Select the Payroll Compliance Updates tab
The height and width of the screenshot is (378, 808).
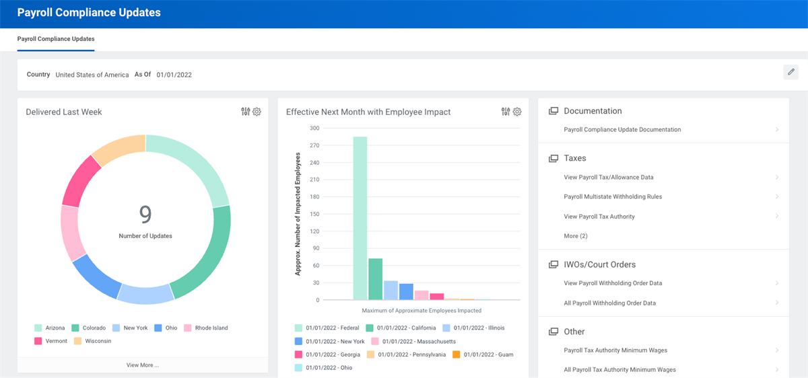point(56,39)
